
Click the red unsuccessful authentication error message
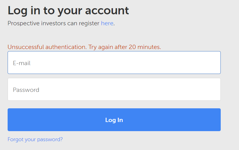tap(84, 47)
